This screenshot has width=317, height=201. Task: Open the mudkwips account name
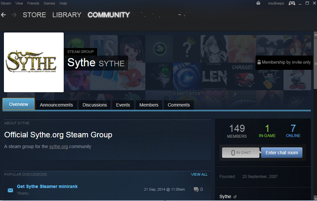pyautogui.click(x=276, y=3)
